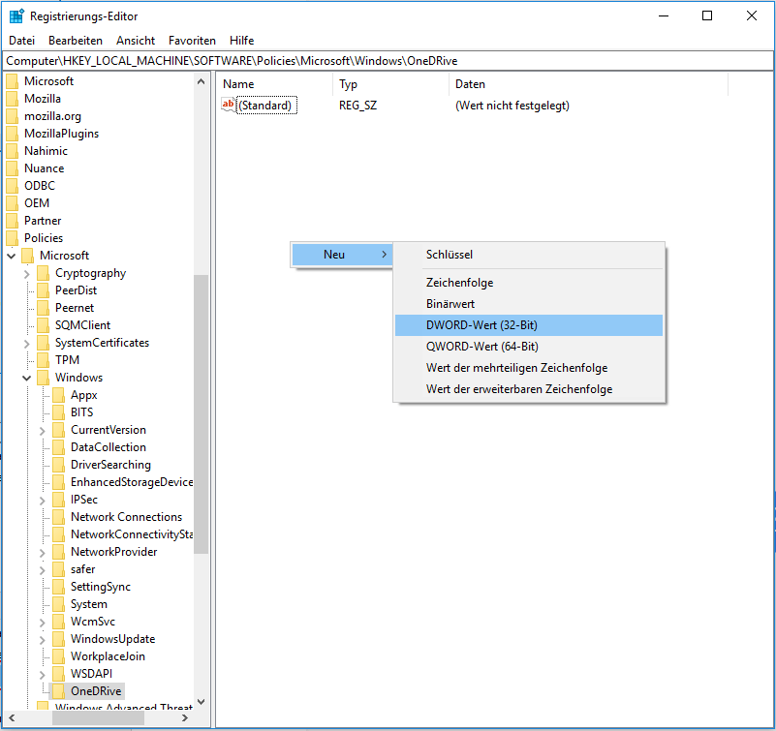Click the PeerDist folder icon
This screenshot has width=776, height=731.
tap(43, 290)
